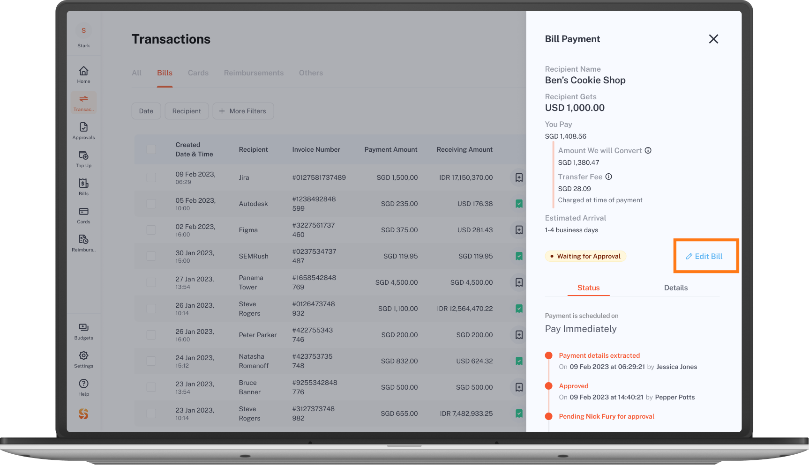
Task: Click the receipt icon in the Jira row
Action: pyautogui.click(x=519, y=177)
